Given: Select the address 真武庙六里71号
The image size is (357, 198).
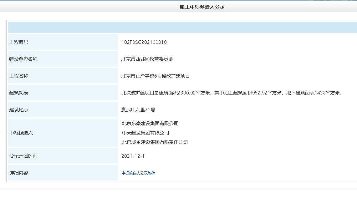Looking at the screenshot, I should pyautogui.click(x=138, y=110).
